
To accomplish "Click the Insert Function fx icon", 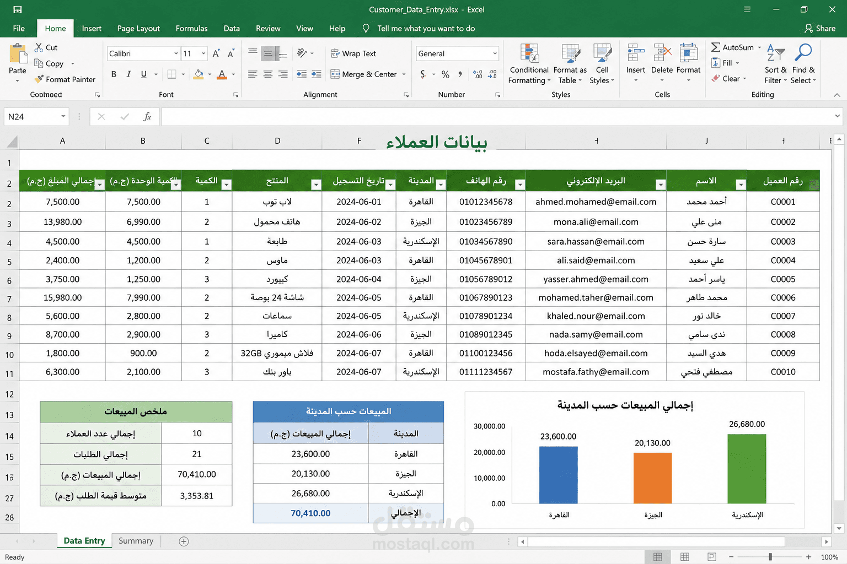I will [147, 117].
